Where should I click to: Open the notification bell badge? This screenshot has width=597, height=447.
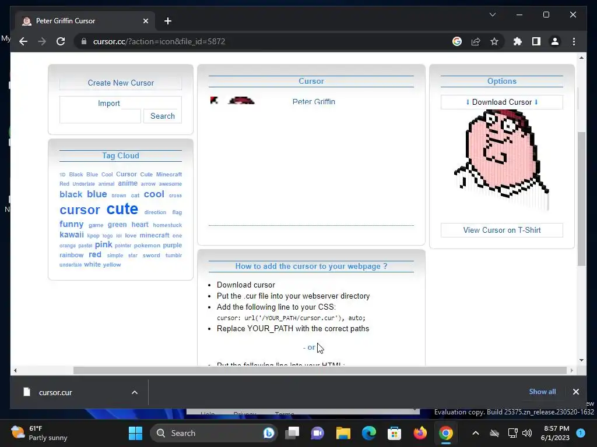(581, 432)
